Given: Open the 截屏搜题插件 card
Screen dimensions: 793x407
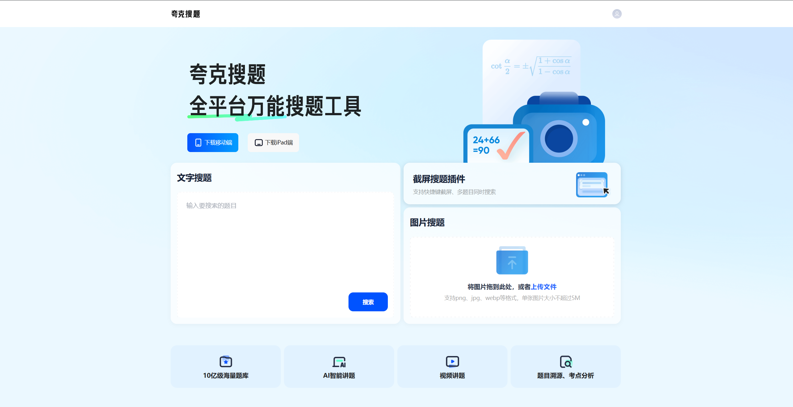Looking at the screenshot, I should [x=512, y=184].
